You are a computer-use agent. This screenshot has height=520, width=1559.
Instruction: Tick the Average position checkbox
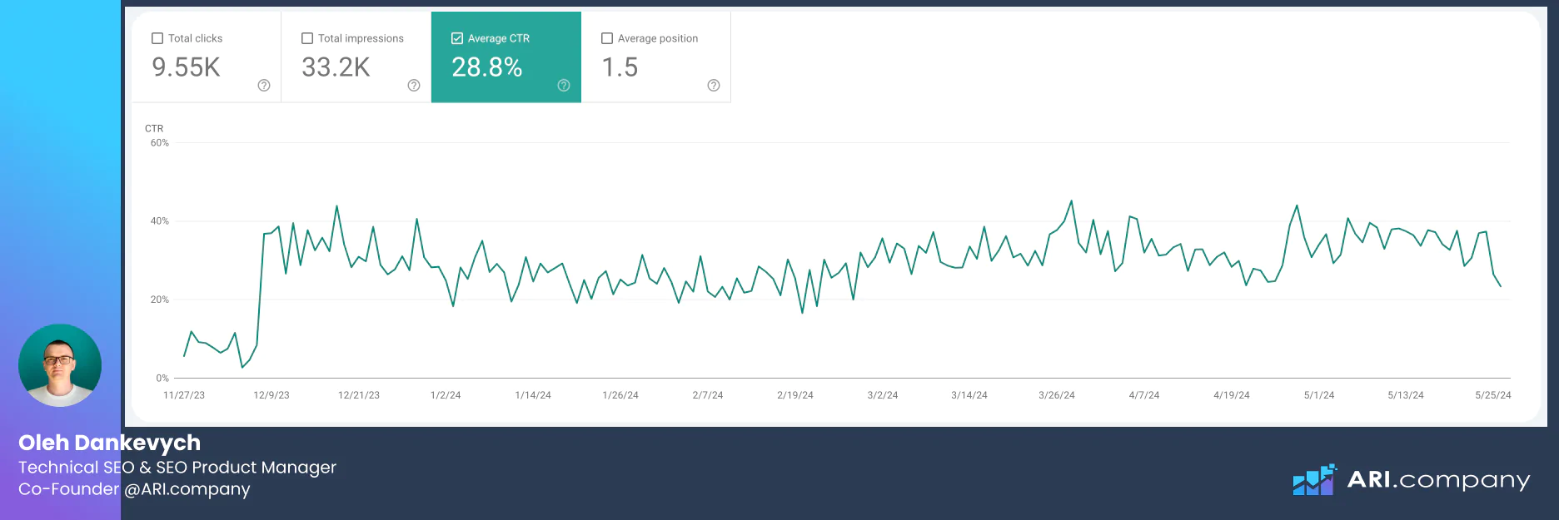click(607, 38)
